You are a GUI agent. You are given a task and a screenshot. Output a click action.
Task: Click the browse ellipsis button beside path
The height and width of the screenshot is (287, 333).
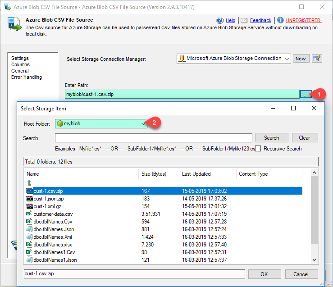(306, 94)
